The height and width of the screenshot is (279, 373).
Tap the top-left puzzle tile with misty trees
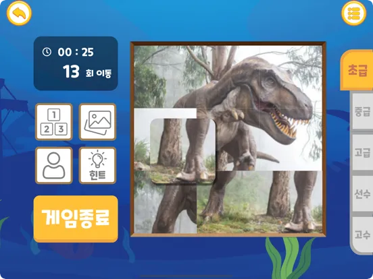point(166,77)
